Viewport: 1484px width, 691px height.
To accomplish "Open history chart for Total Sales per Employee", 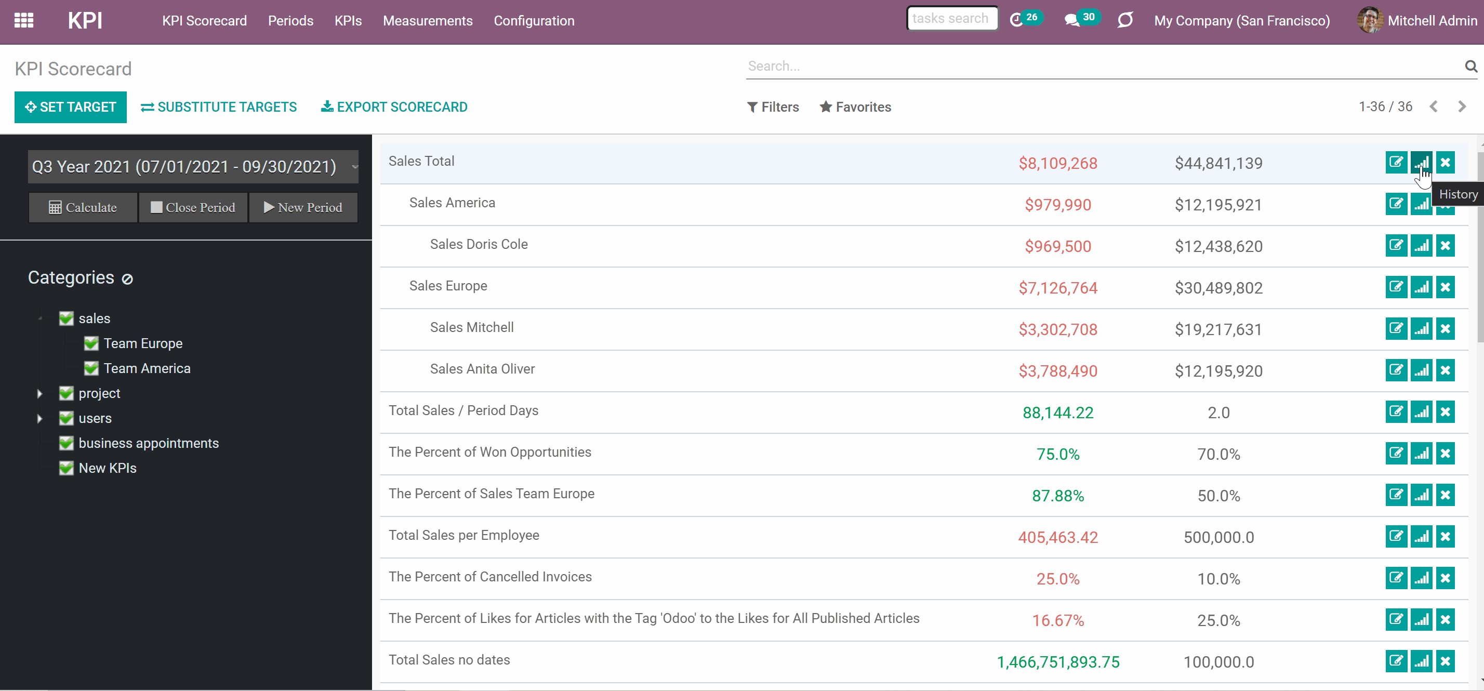I will point(1421,537).
